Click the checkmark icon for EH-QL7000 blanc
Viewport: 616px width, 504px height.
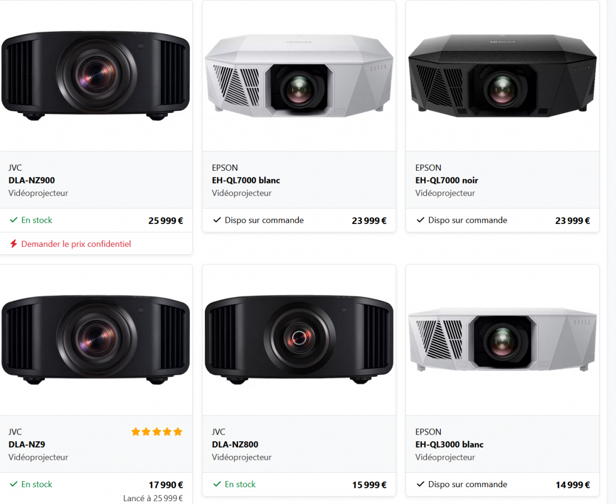pos(217,220)
